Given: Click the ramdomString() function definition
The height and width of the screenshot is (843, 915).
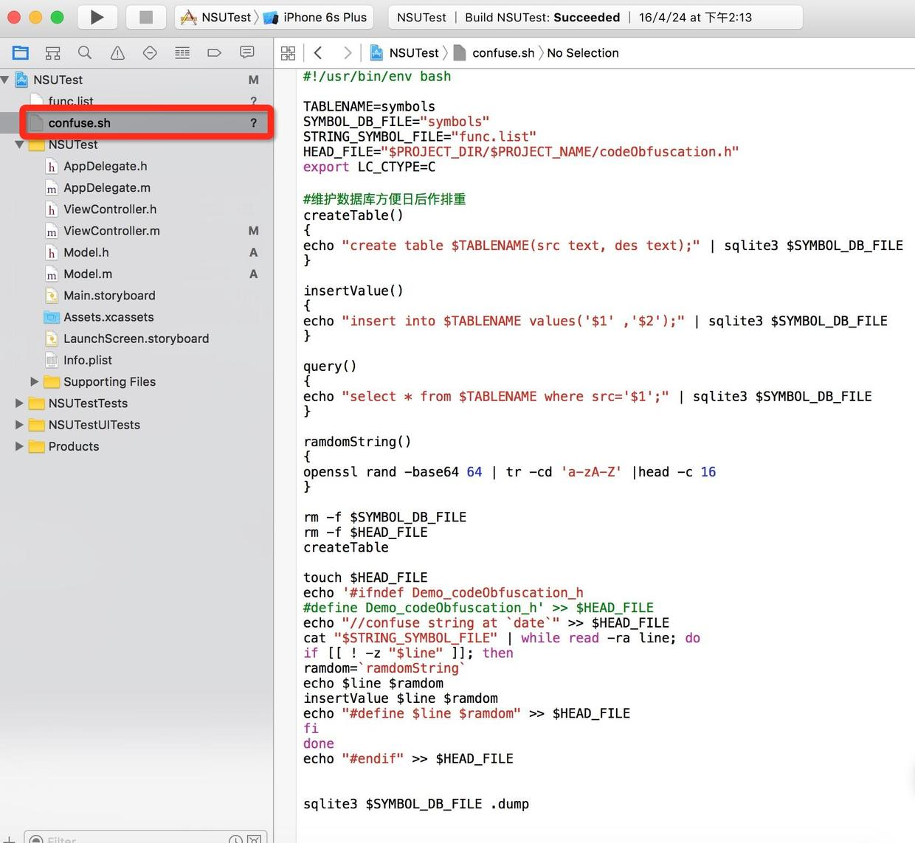Looking at the screenshot, I should (x=357, y=442).
